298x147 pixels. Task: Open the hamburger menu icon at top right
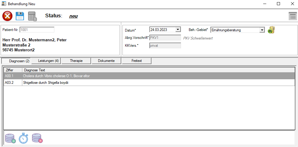coord(293,16)
